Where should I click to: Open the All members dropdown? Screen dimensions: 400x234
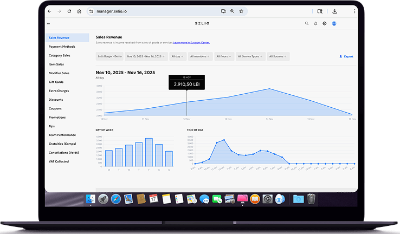(202, 56)
